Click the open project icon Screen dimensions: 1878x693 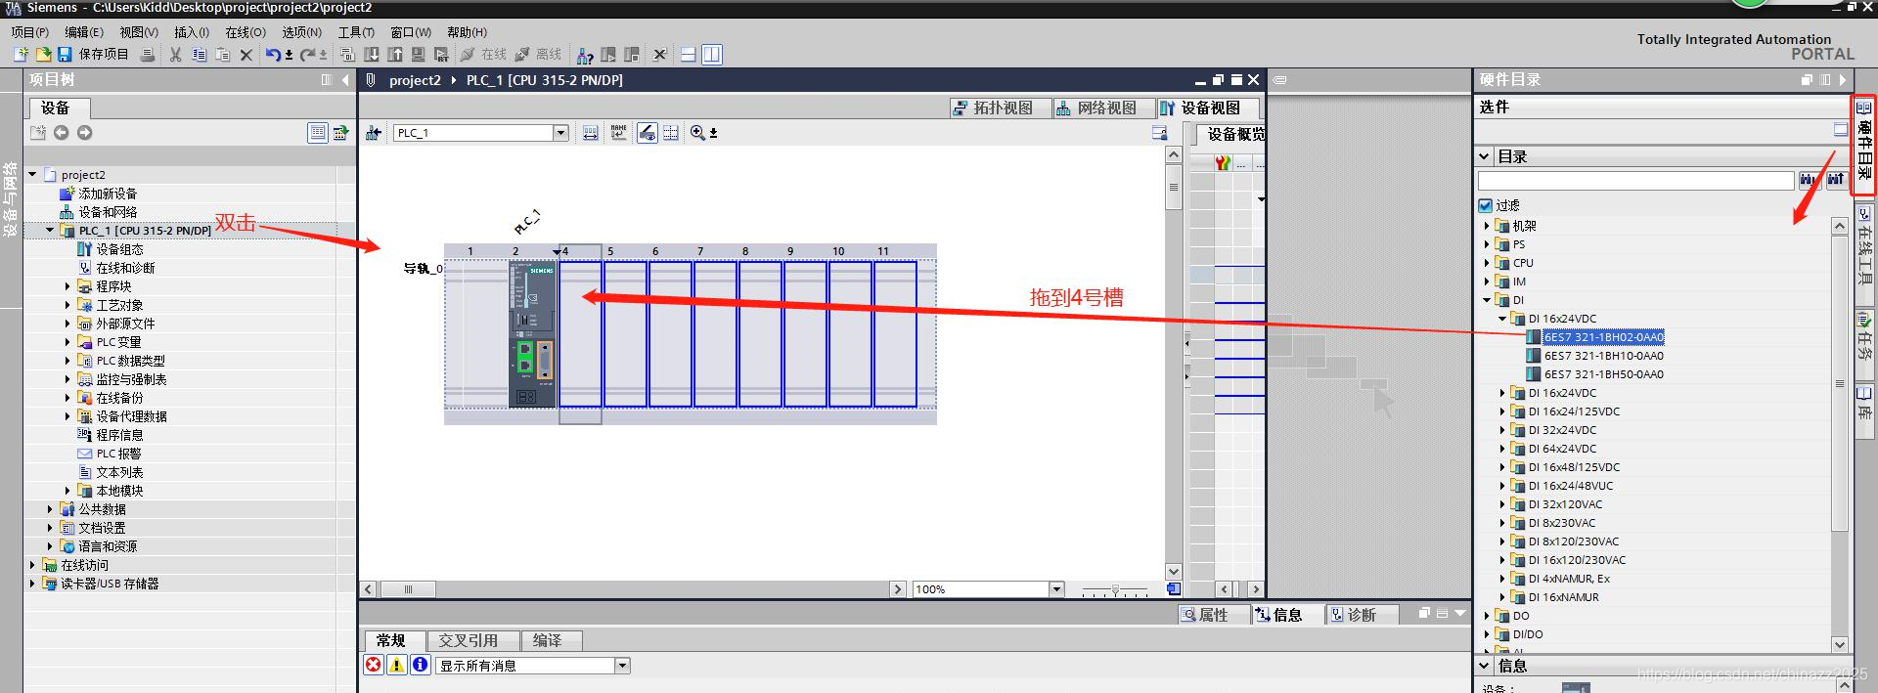(43, 55)
